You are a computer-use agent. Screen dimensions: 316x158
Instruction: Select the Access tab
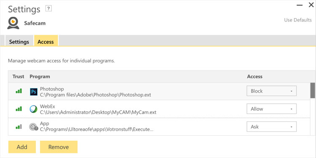pyautogui.click(x=46, y=41)
